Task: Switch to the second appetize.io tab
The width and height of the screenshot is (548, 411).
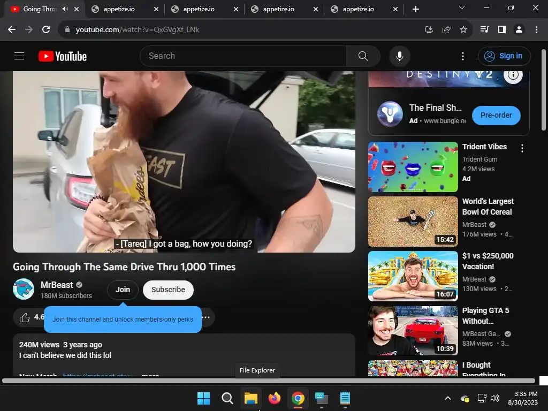Action: [x=199, y=9]
